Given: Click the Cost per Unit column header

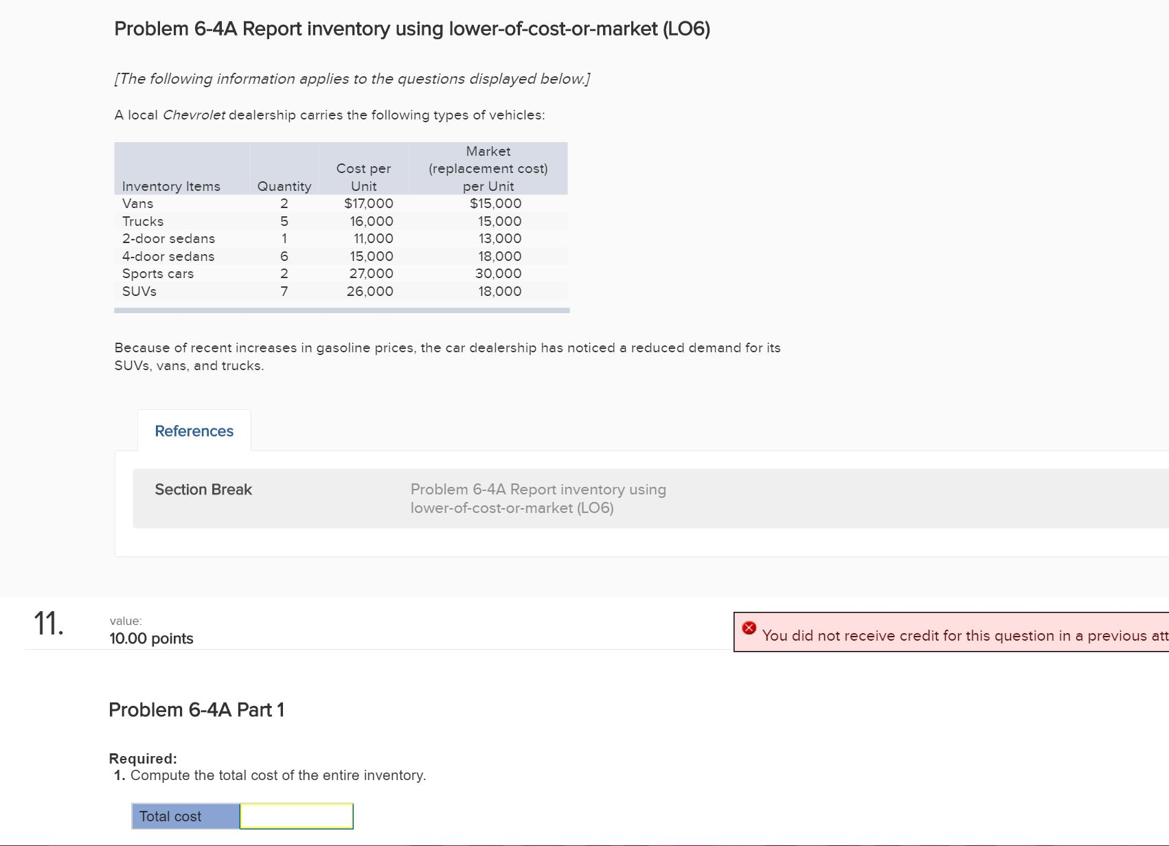Looking at the screenshot, I should (x=363, y=177).
